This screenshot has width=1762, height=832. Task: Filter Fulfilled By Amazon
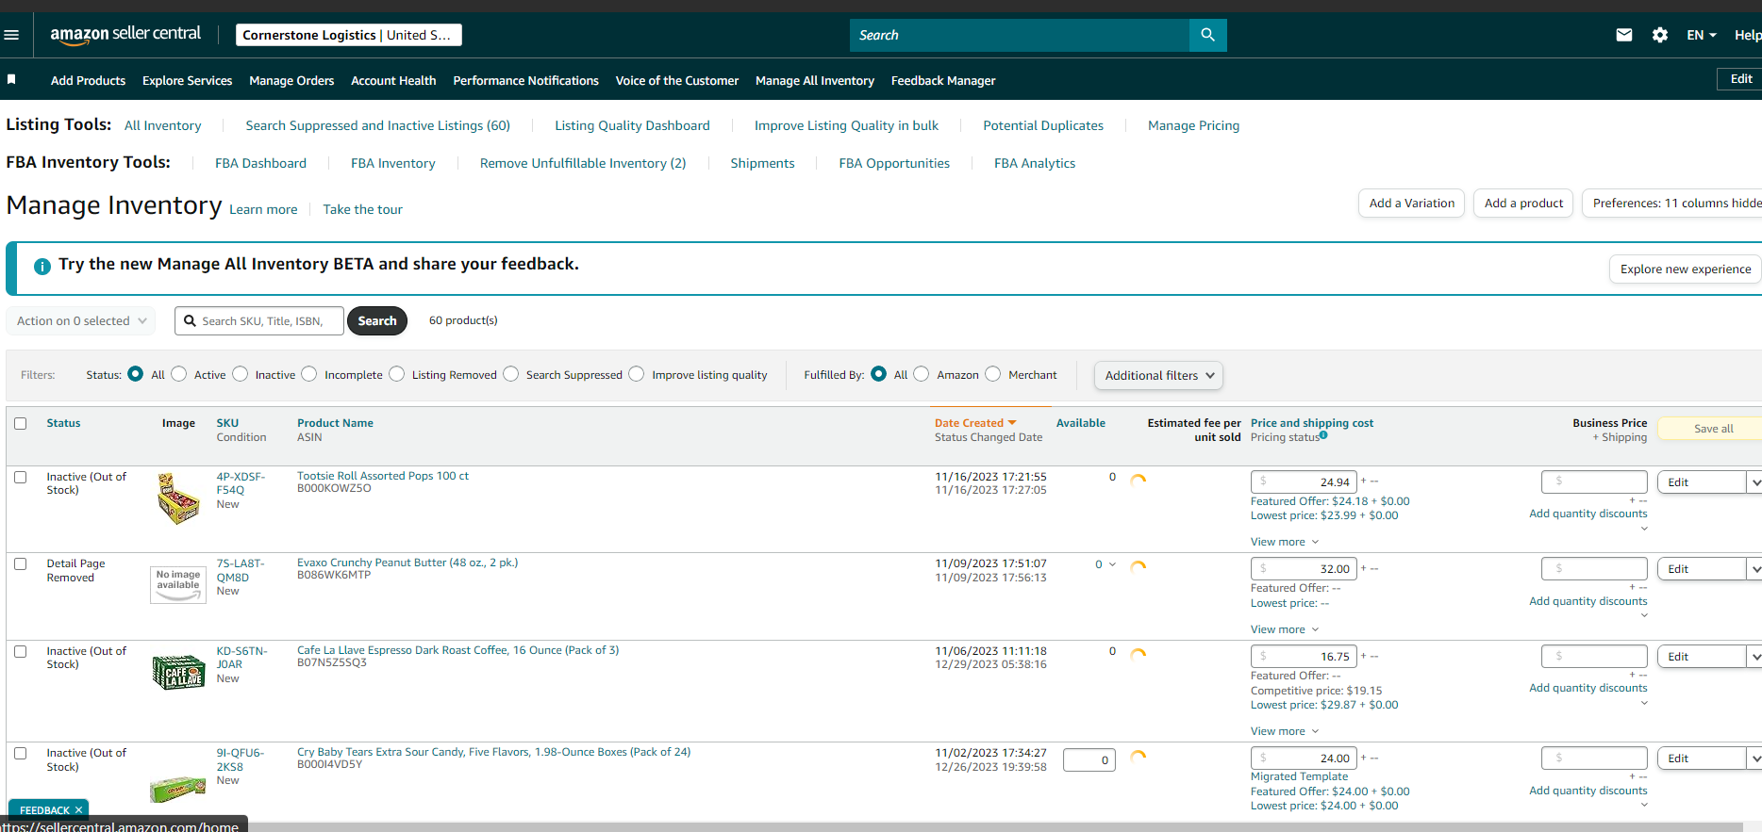[922, 374]
